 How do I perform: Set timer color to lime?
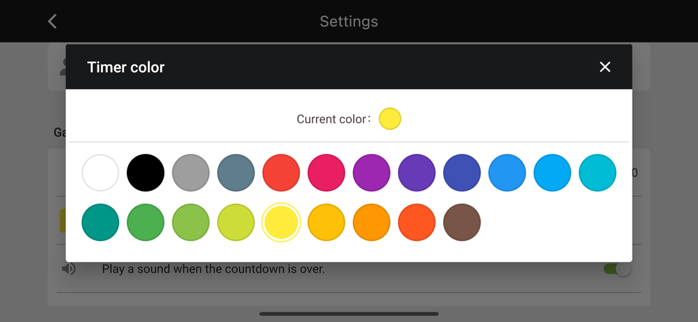[236, 223]
